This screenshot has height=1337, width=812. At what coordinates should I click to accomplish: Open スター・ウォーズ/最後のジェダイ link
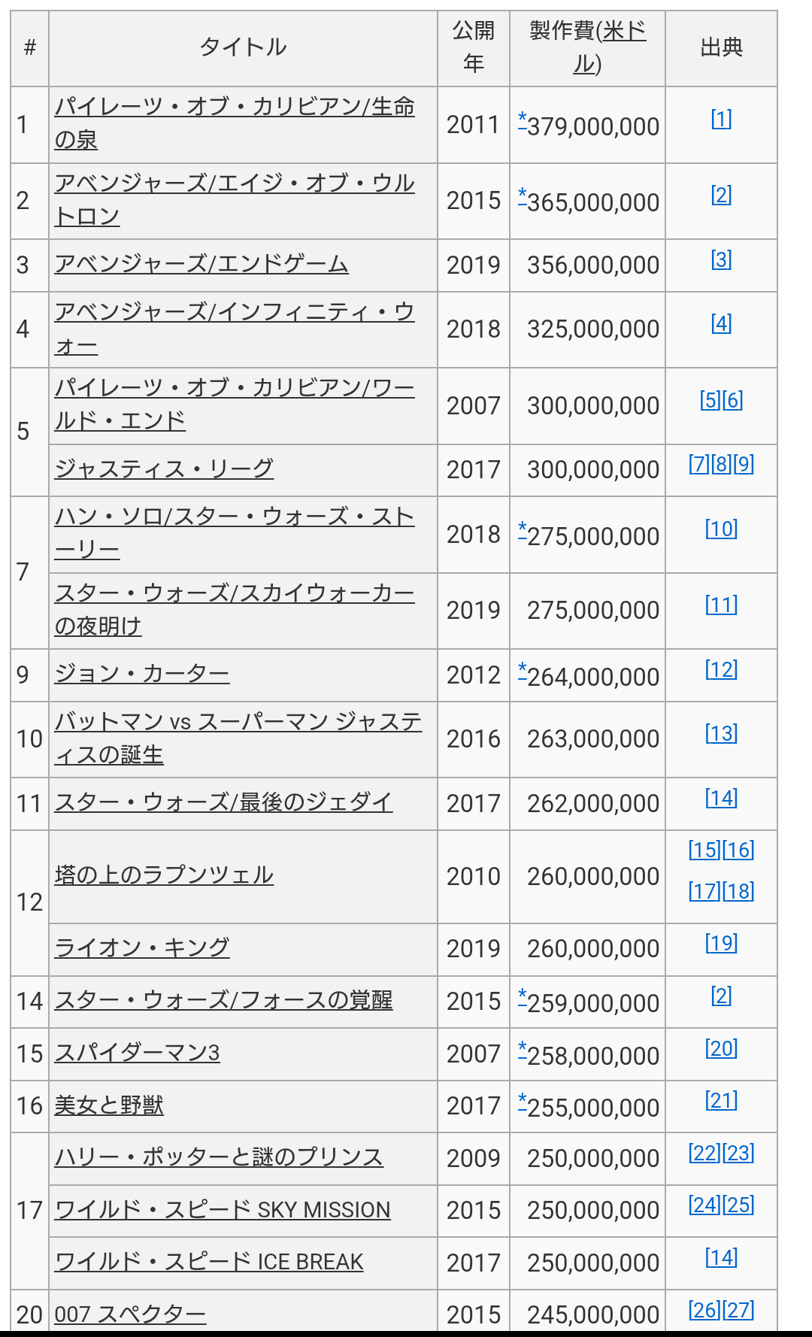pyautogui.click(x=223, y=802)
